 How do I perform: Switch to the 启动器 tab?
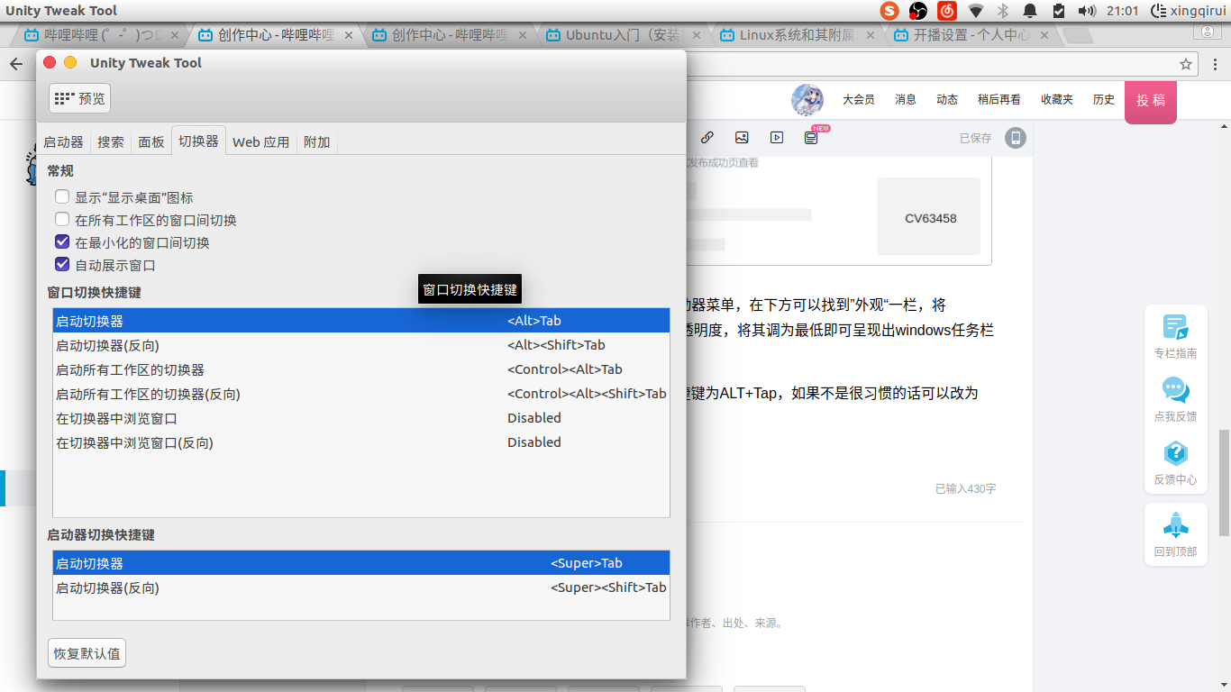pos(63,141)
